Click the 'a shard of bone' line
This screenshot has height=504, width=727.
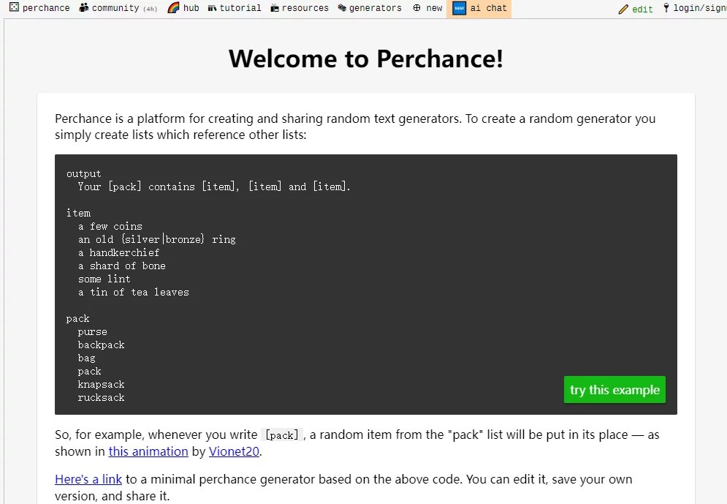point(121,266)
